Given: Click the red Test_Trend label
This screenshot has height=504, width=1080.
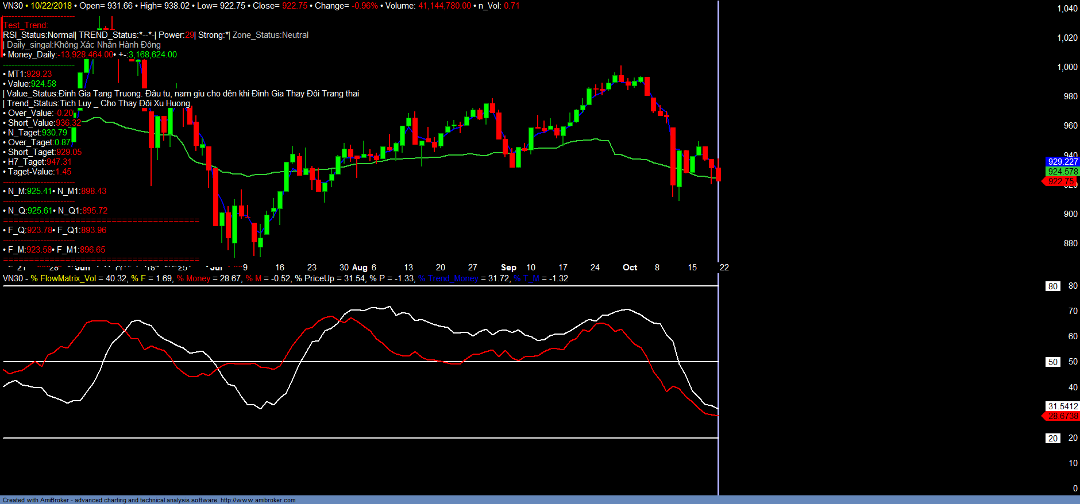Looking at the screenshot, I should (x=26, y=25).
